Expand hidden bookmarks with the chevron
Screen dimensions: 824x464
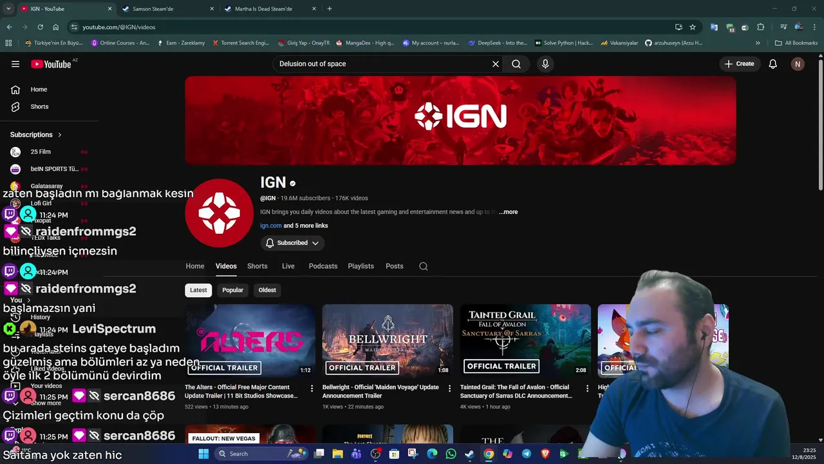tap(758, 43)
